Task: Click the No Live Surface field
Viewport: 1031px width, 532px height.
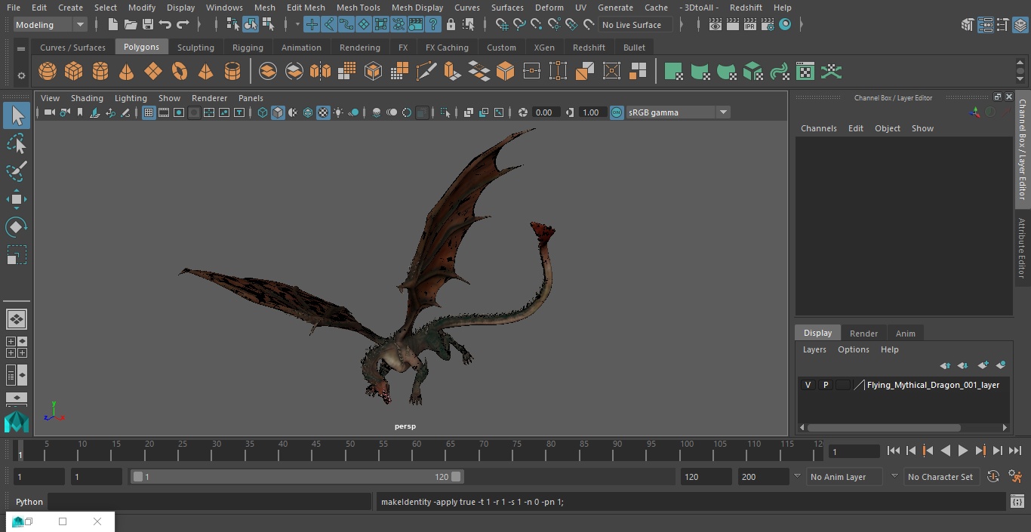Action: tap(637, 25)
